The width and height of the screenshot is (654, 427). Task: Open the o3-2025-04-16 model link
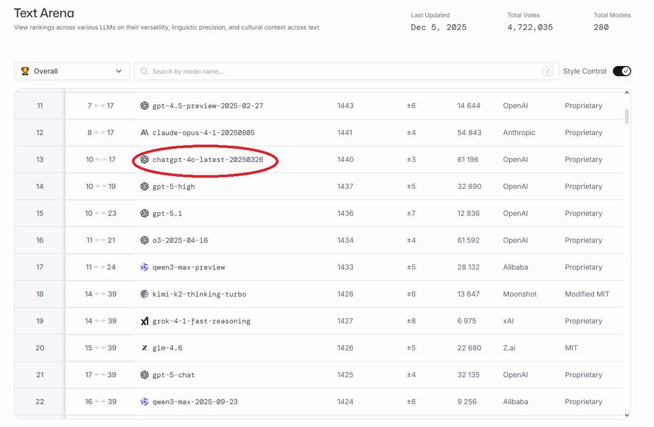point(180,240)
